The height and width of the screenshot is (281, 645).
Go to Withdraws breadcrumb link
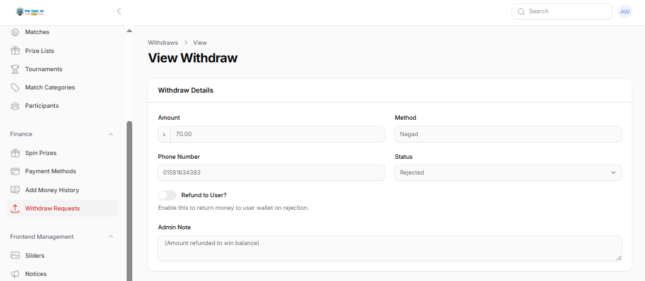click(x=163, y=43)
